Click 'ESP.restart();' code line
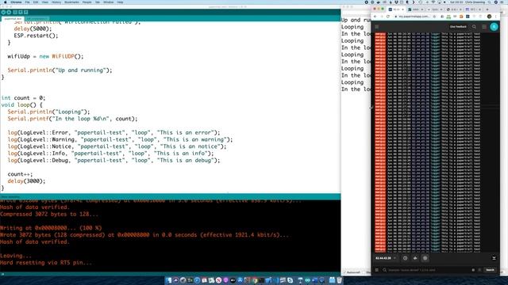The image size is (508, 285). click(36, 36)
